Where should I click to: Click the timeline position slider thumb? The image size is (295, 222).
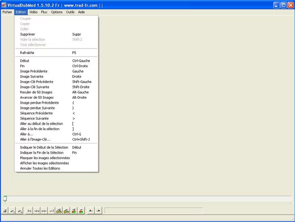click(x=5, y=198)
